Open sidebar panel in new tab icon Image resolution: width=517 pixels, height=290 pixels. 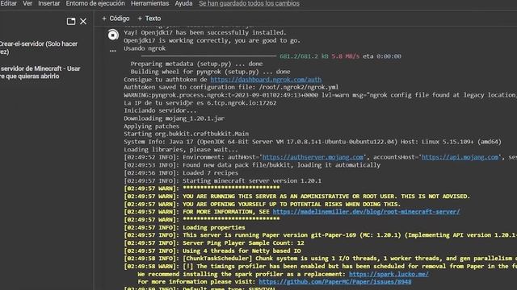tap(71, 22)
